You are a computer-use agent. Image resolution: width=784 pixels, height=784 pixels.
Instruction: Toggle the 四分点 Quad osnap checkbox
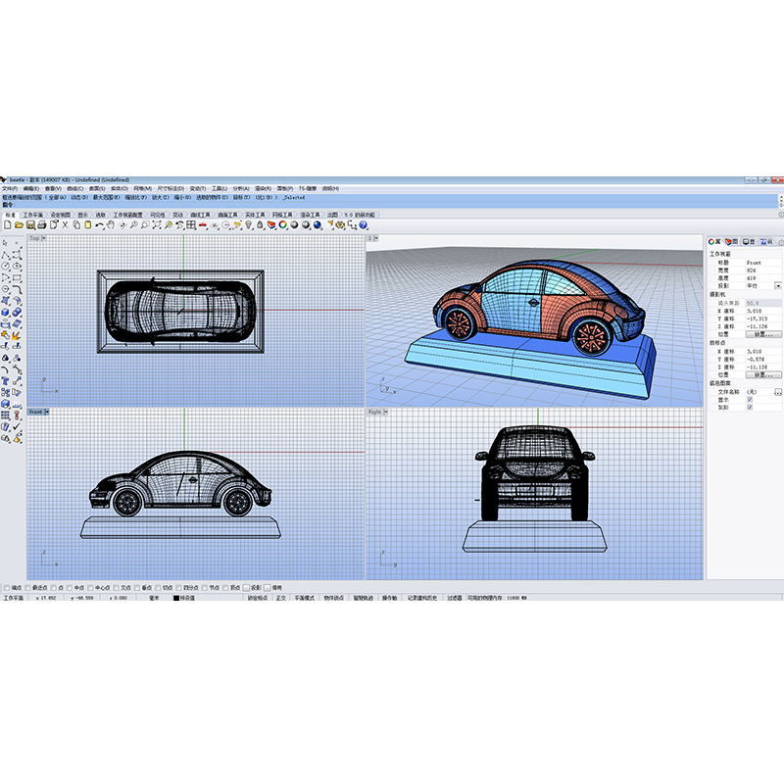(x=178, y=587)
